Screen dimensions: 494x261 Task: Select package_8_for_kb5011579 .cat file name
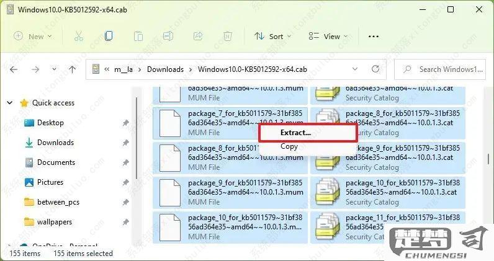[x=403, y=118]
